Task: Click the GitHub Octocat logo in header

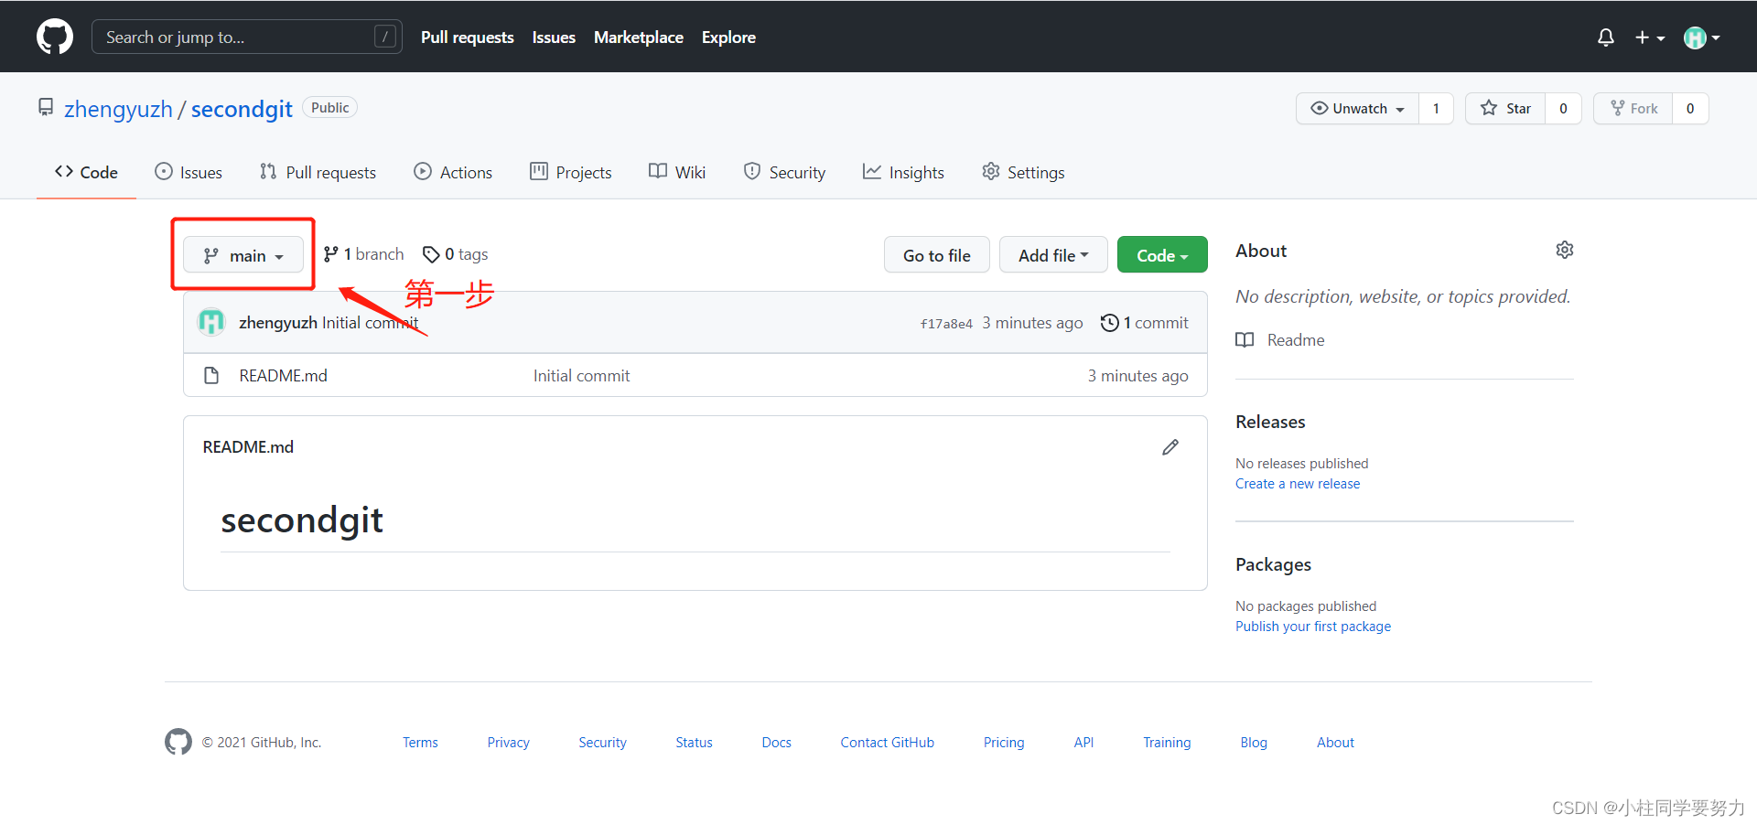Action: [x=55, y=37]
